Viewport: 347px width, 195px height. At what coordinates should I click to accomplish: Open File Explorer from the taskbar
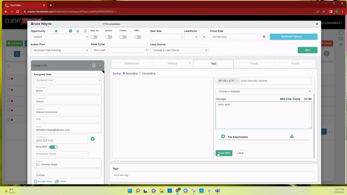(x=162, y=191)
